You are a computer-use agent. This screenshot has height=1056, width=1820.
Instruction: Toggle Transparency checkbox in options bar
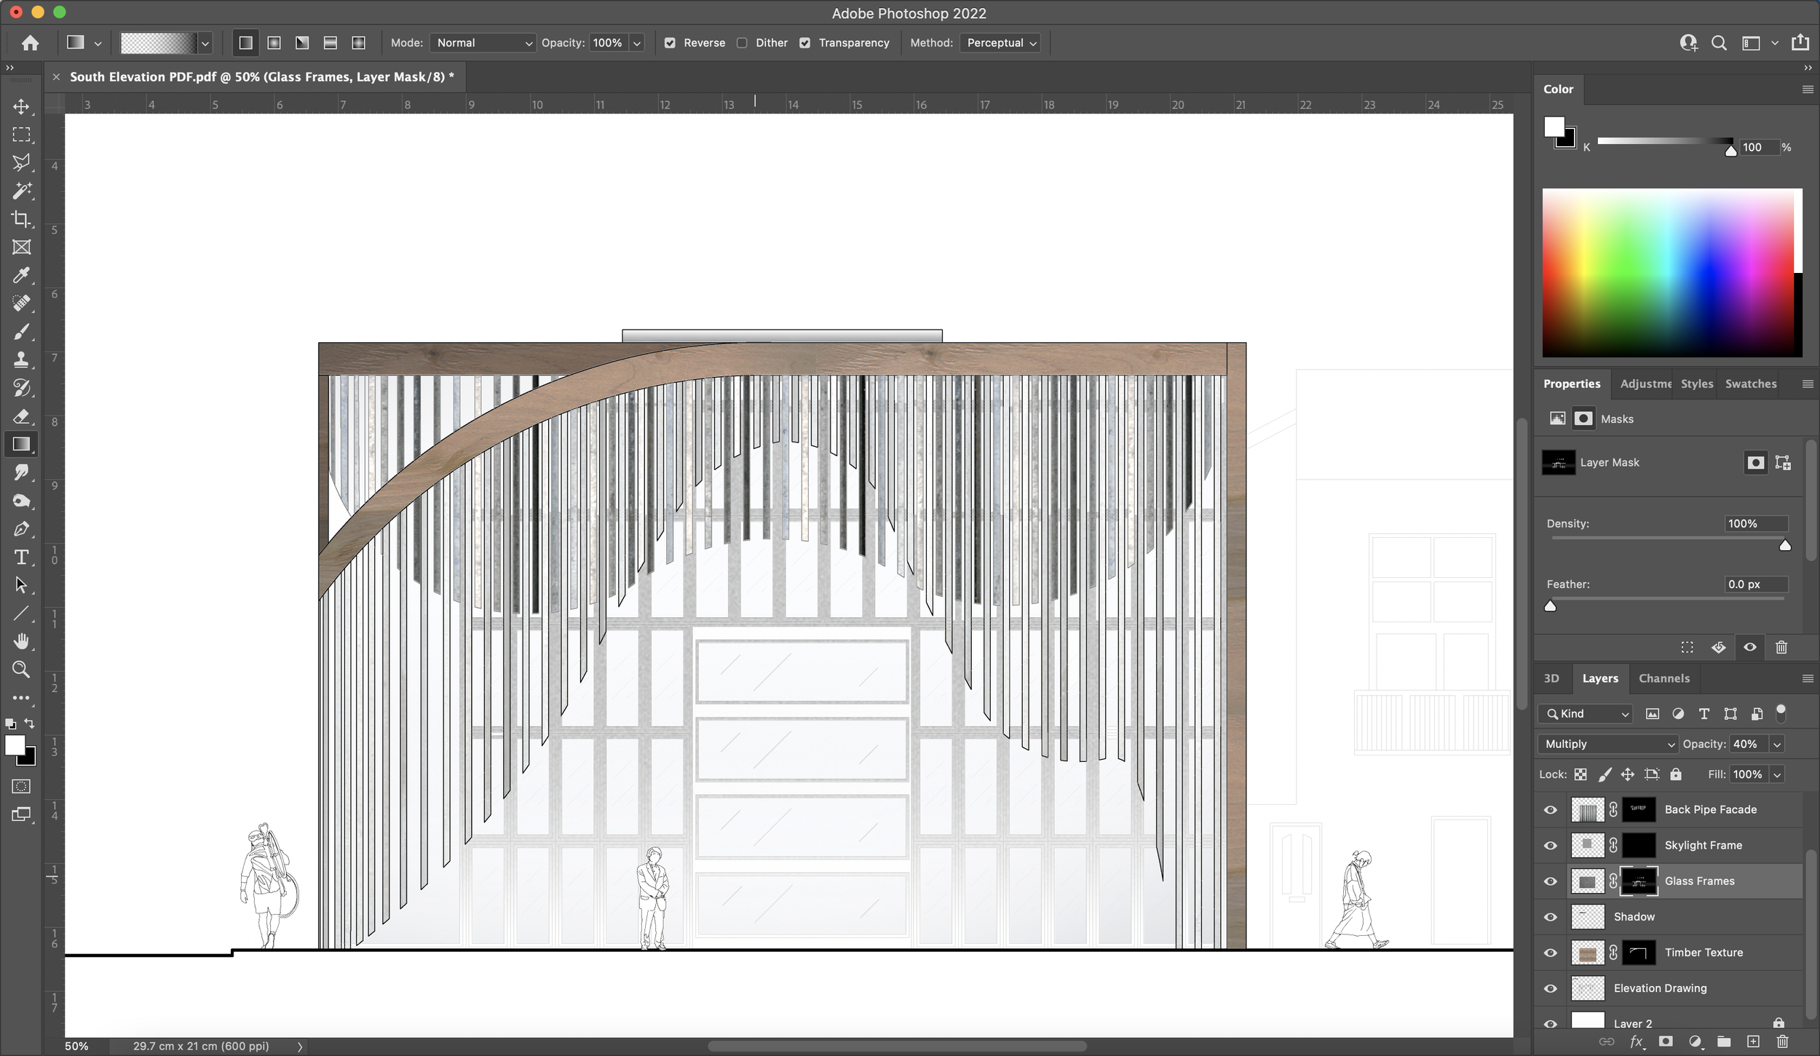[806, 43]
